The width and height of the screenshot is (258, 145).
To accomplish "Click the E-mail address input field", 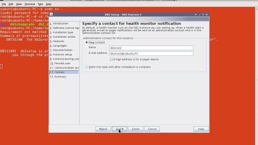I will [x=151, y=54].
